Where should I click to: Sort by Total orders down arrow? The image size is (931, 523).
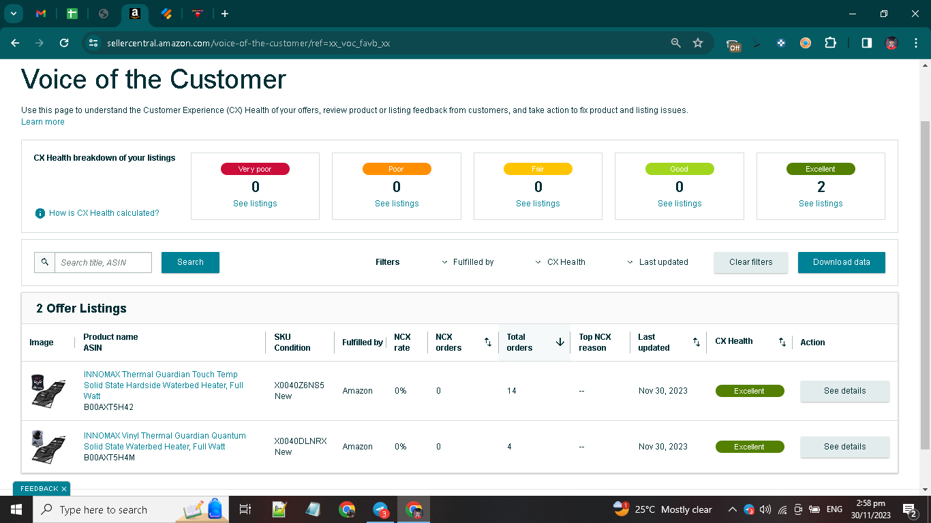pyautogui.click(x=560, y=343)
